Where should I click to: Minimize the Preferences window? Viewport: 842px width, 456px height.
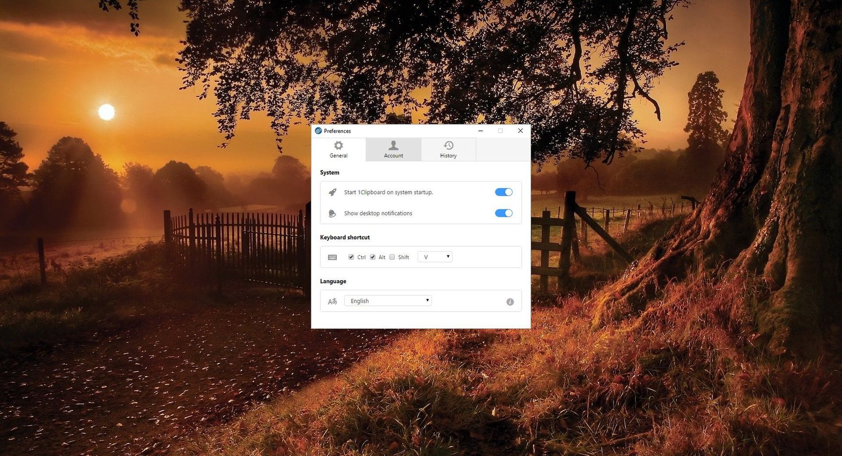coord(481,131)
